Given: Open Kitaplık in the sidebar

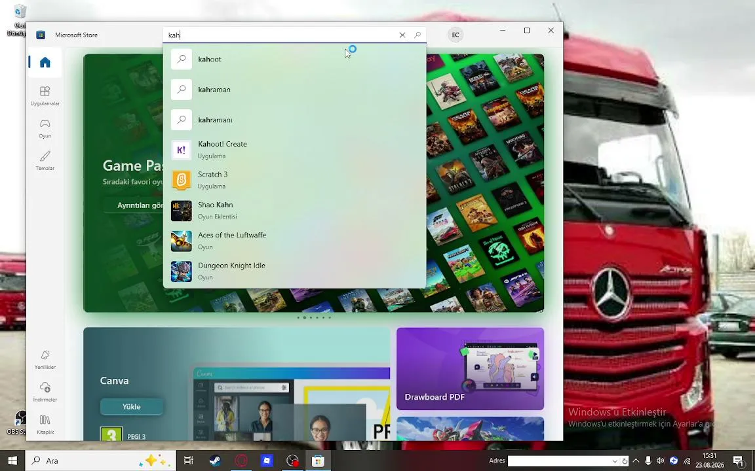Looking at the screenshot, I should (45, 425).
